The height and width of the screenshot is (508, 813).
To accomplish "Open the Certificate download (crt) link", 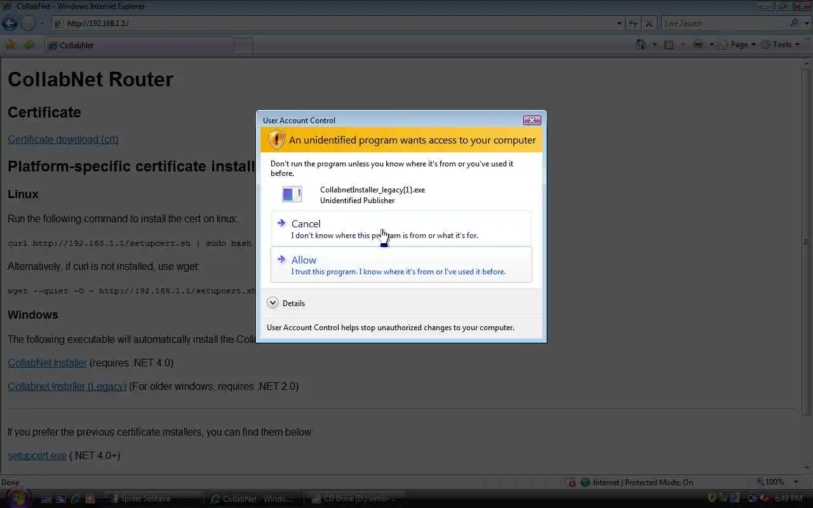I will pyautogui.click(x=63, y=139).
